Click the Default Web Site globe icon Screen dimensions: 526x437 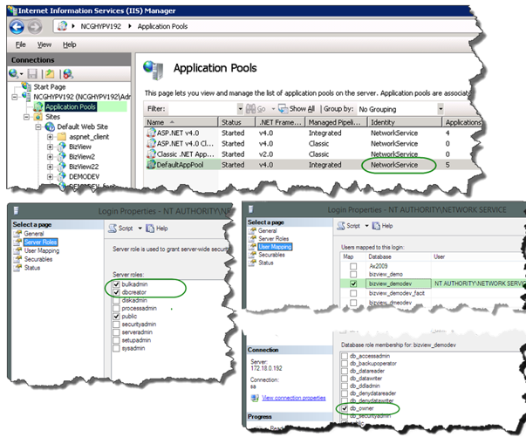point(50,126)
